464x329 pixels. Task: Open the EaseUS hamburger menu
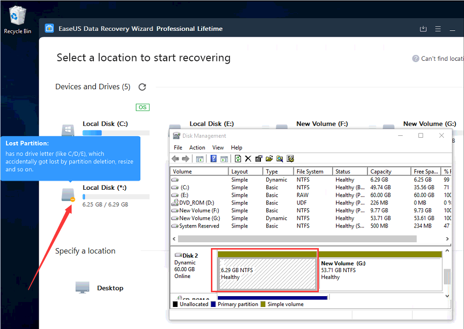[x=438, y=29]
